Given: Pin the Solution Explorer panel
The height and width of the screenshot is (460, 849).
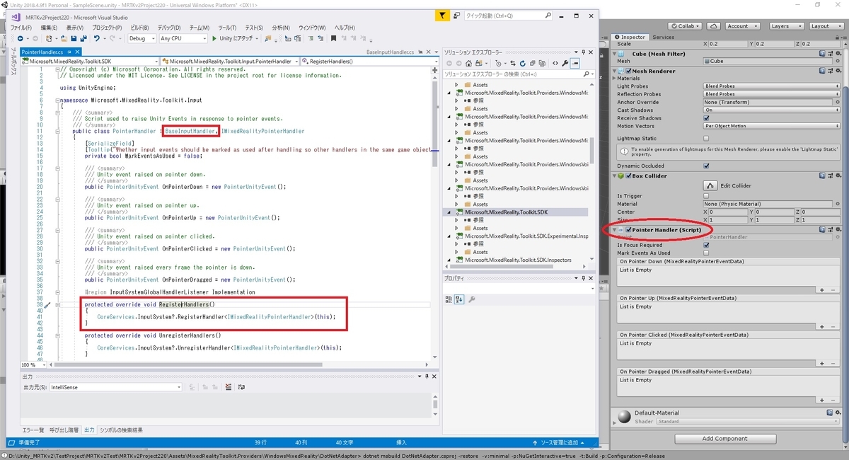Looking at the screenshot, I should tap(584, 52).
